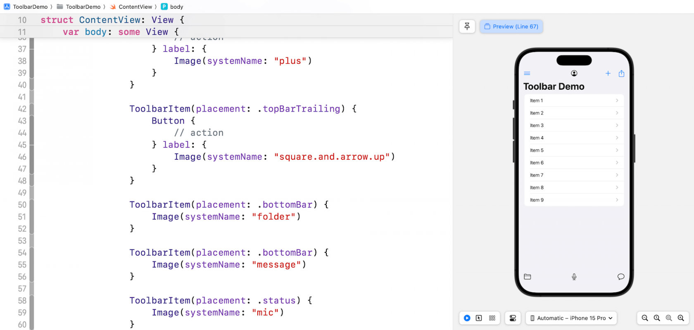Image resolution: width=694 pixels, height=330 pixels.
Task: Zoom to fit the preview canvas
Action: [x=669, y=318]
